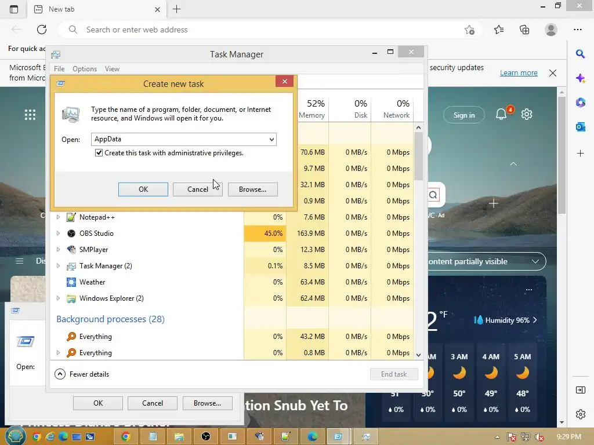Open Task Manager View menu

click(112, 69)
